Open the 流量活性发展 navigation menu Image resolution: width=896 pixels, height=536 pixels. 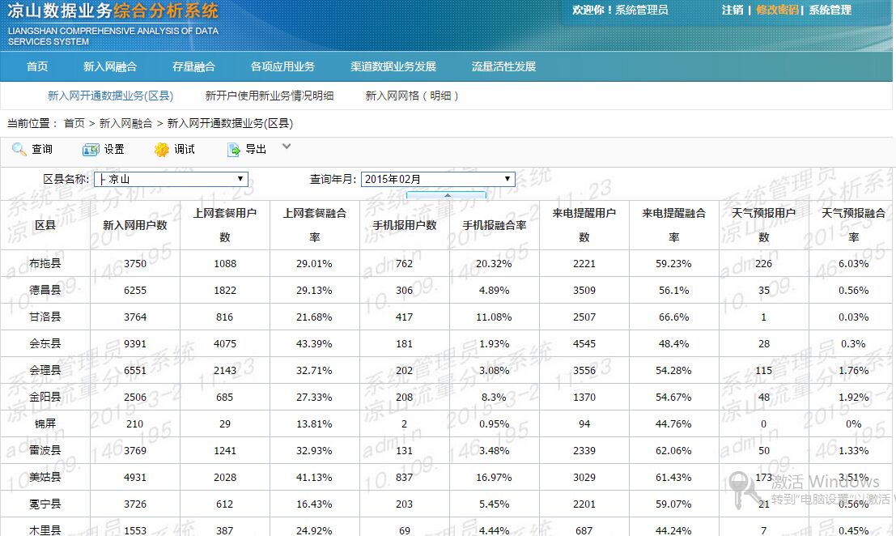503,66
